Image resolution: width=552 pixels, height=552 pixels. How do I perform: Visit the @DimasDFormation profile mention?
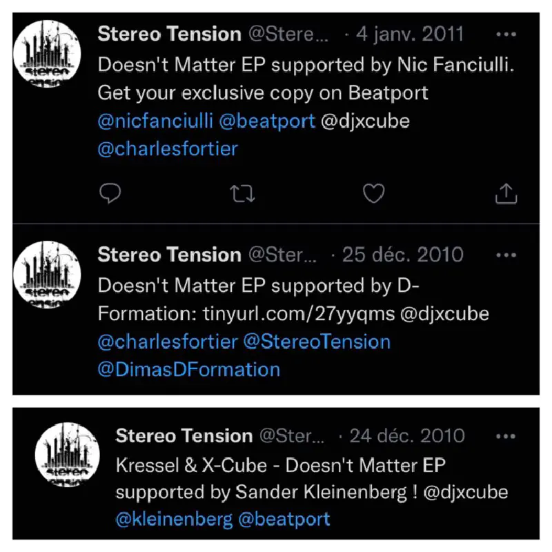point(188,370)
